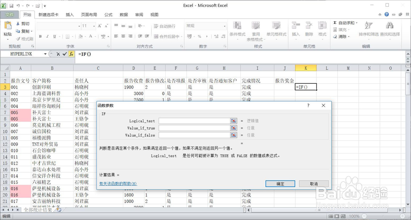Click the Increase Decimal icon

coord(216,37)
